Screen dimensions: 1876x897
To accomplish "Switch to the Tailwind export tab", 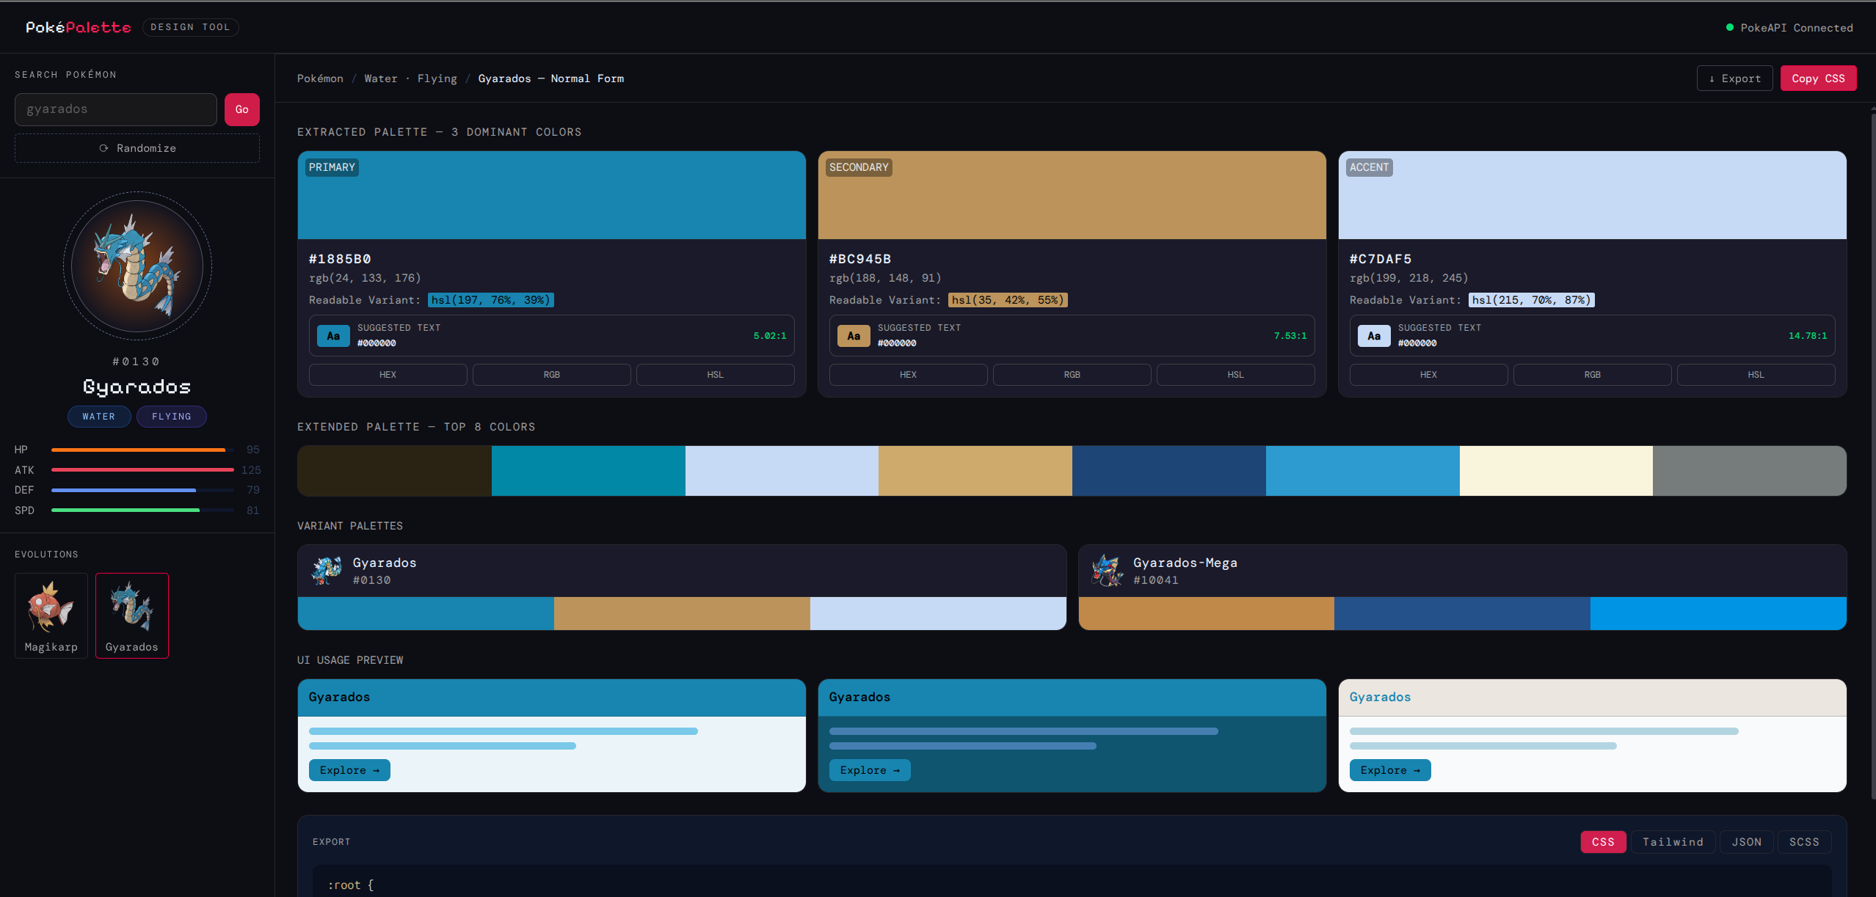I will [x=1673, y=841].
